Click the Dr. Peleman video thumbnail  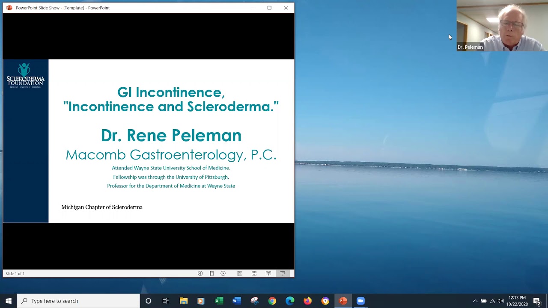pyautogui.click(x=502, y=26)
